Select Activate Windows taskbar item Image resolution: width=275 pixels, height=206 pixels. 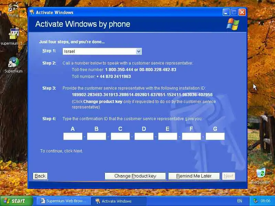pos(119,201)
